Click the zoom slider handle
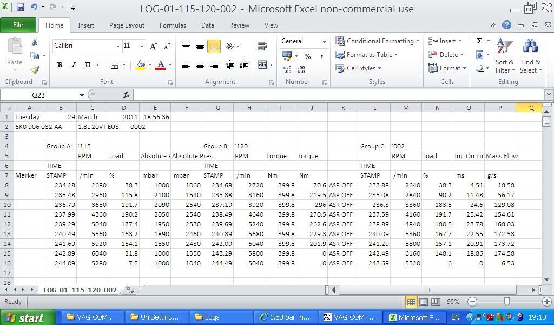The height and width of the screenshot is (325, 554). [x=506, y=301]
